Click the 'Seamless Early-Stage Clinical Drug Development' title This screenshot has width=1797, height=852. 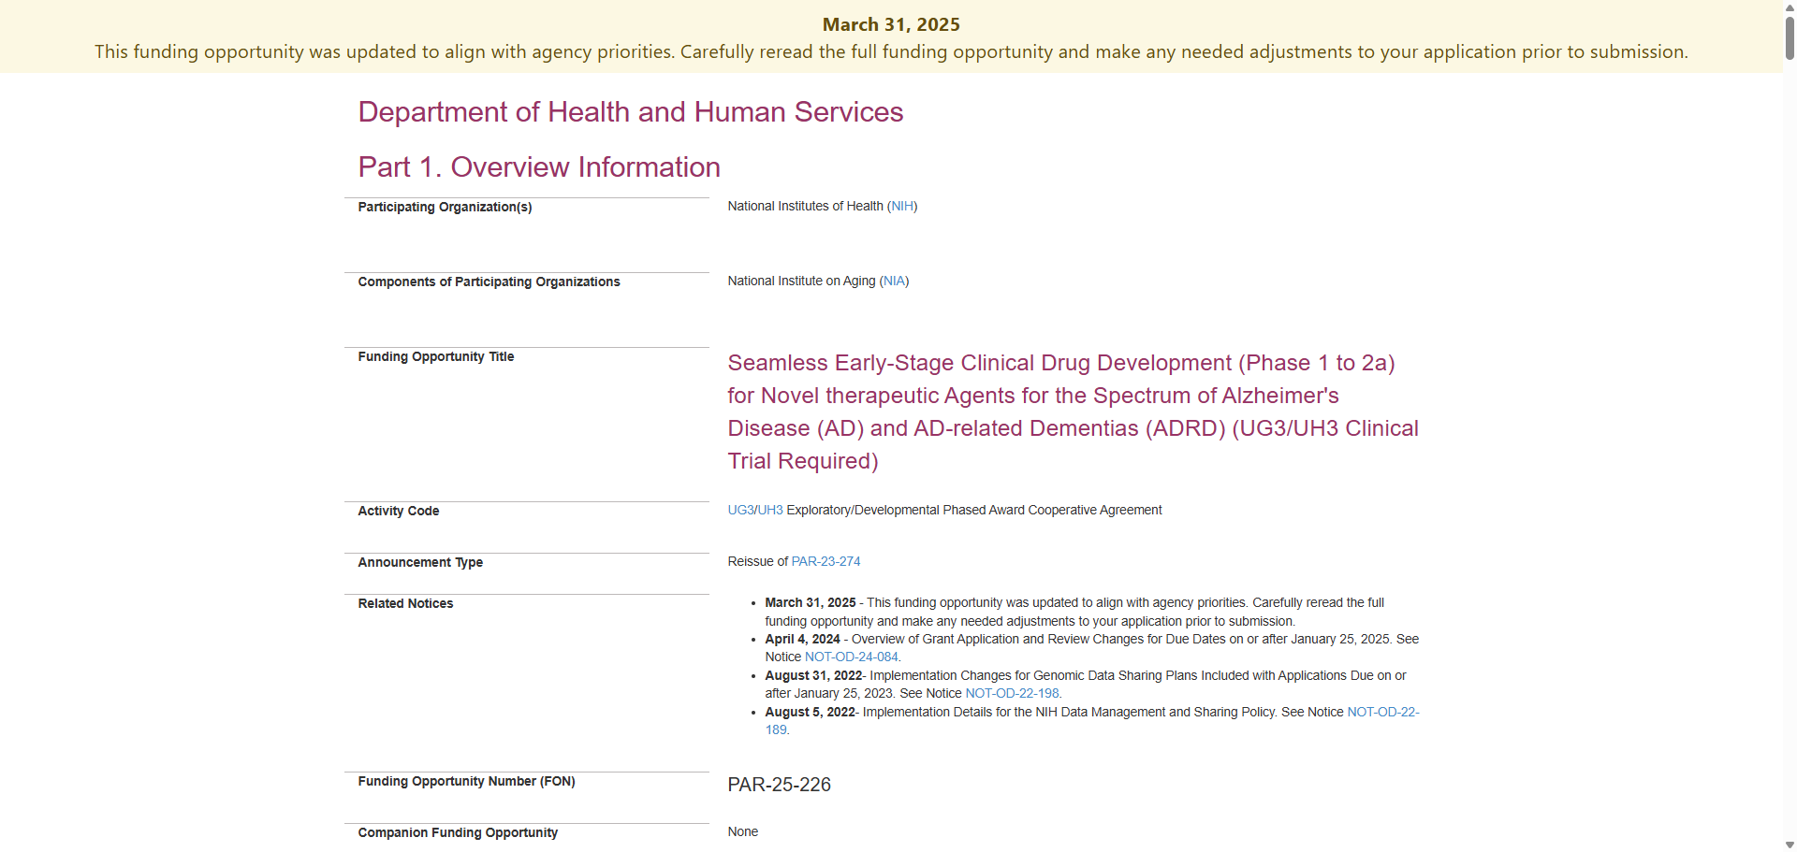click(x=1074, y=412)
